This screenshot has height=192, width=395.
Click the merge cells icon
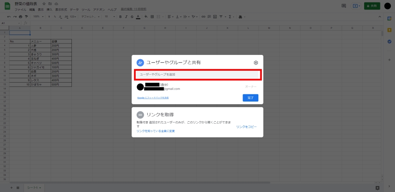[158, 17]
